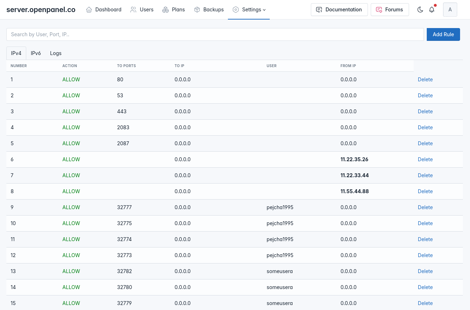Click the Forums heart message icon
Image resolution: width=470 pixels, height=310 pixels.
pos(379,10)
